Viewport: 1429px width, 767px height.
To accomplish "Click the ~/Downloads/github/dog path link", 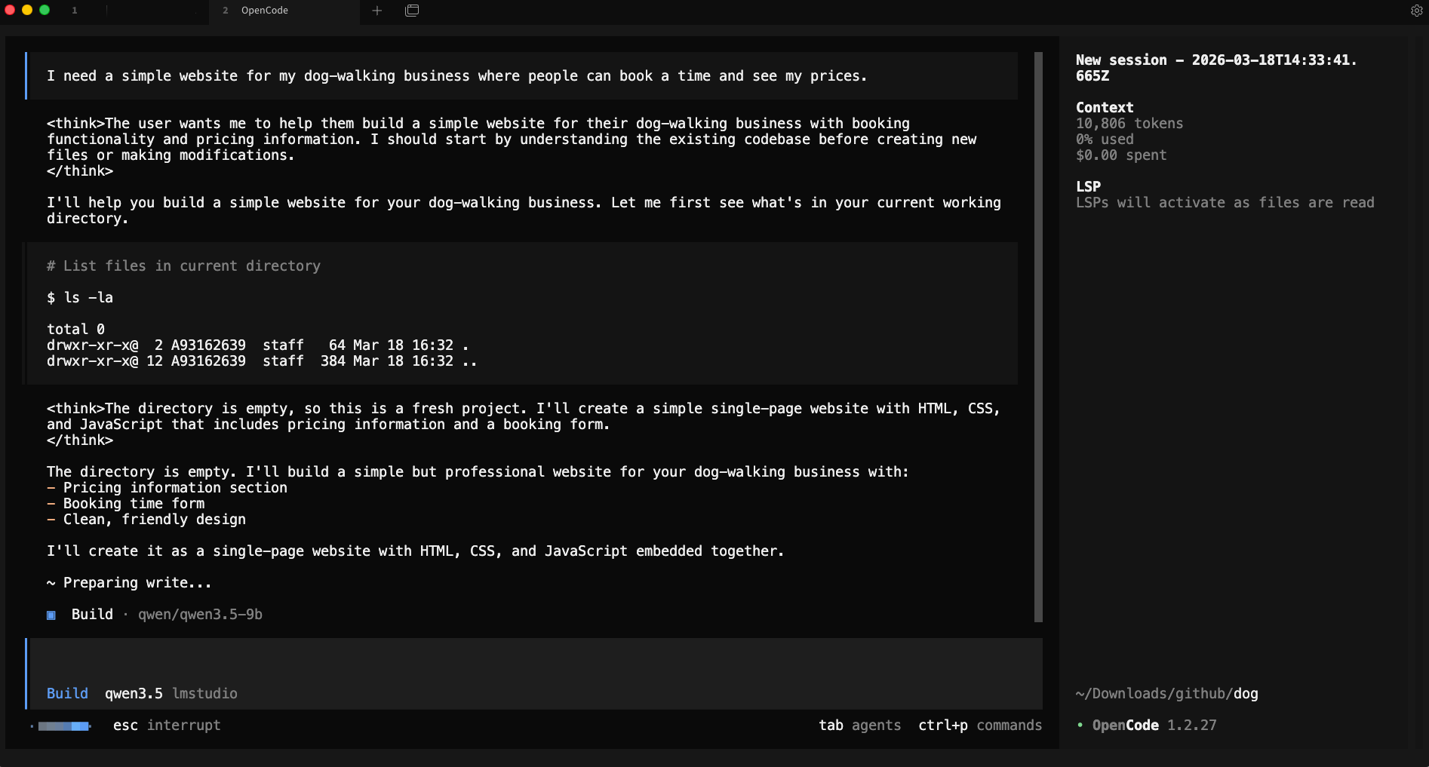I will coord(1166,694).
